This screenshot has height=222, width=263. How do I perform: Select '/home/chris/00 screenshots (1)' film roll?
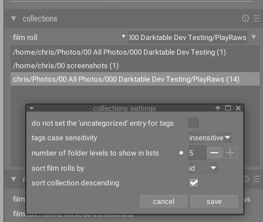[135, 66]
